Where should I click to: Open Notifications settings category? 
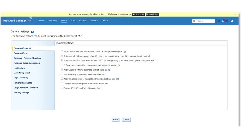pyautogui.click(x=19, y=68)
